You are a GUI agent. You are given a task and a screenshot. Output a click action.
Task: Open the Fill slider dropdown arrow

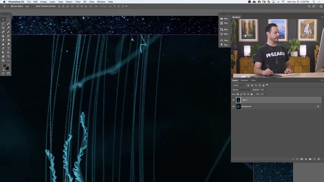(266, 94)
